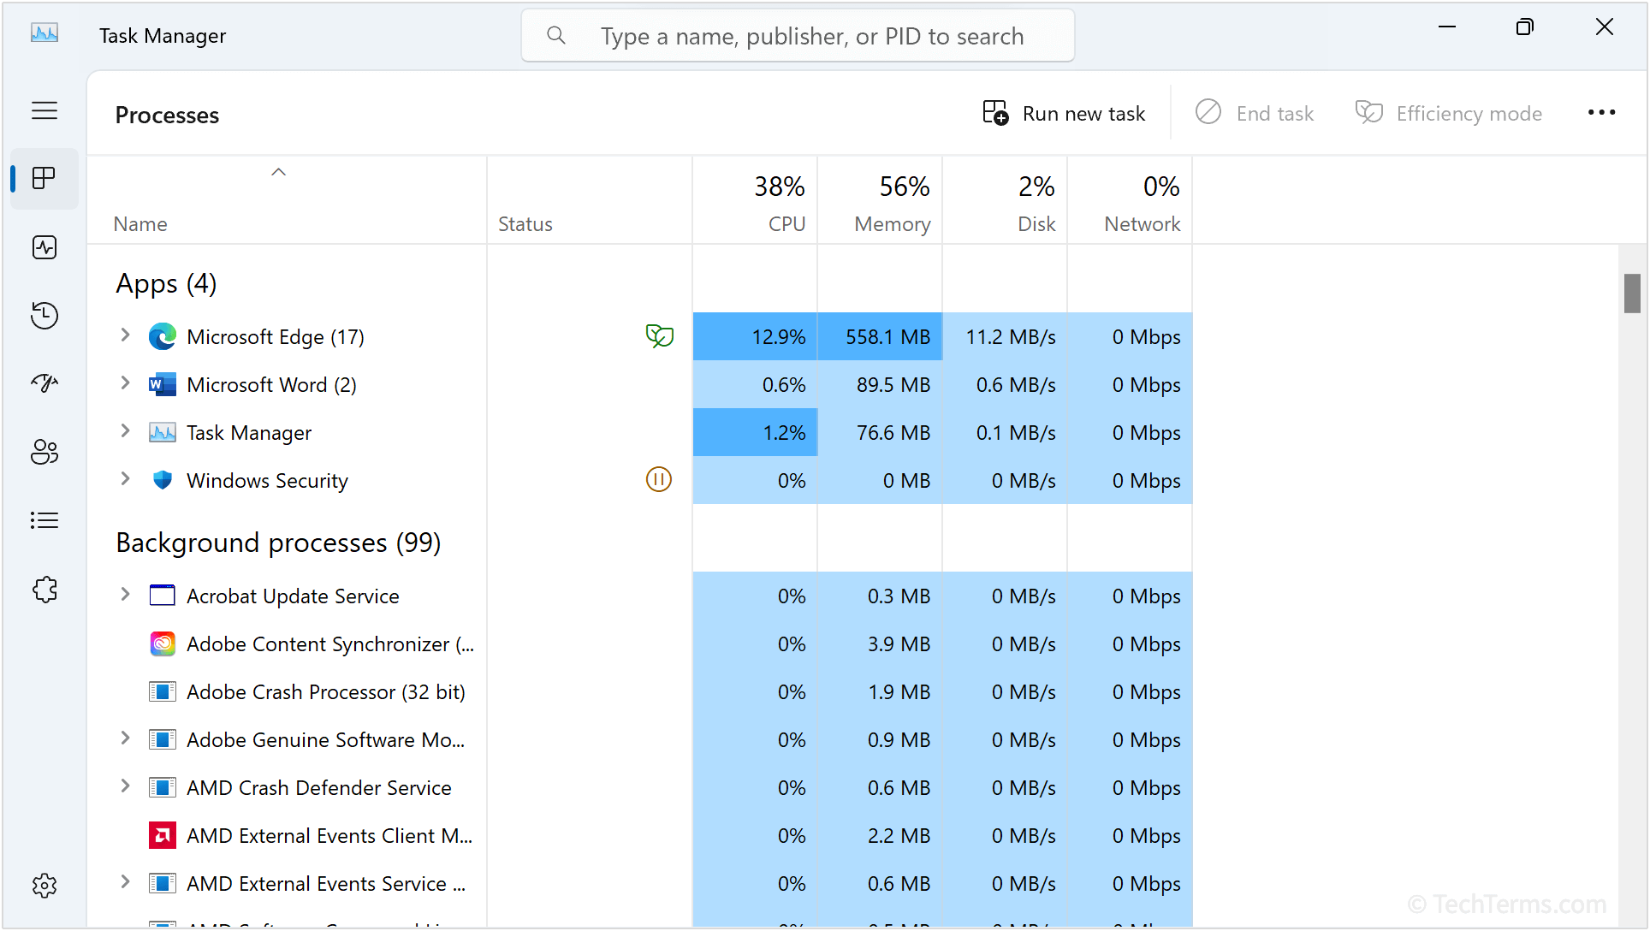The image size is (1650, 931).
Task: Click Run new task button
Action: [1064, 113]
